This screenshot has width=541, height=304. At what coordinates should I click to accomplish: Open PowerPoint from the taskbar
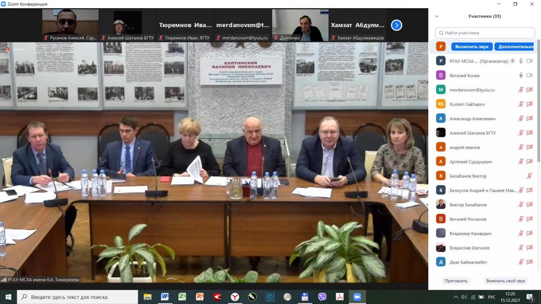click(x=200, y=297)
